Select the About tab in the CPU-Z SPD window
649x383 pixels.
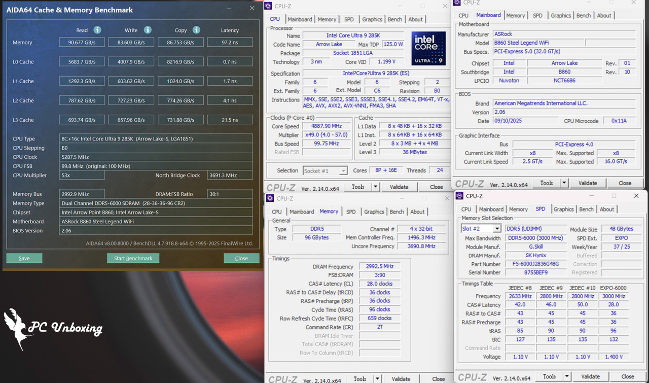tap(607, 209)
